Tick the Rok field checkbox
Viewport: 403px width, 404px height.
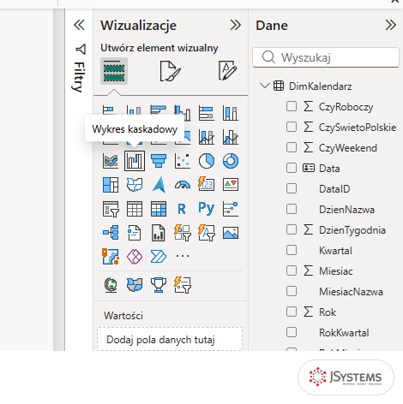pos(292,312)
